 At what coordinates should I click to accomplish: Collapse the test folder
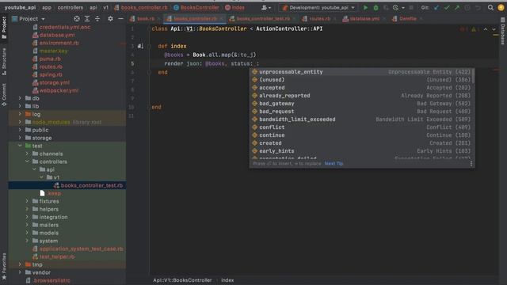[x=20, y=146]
